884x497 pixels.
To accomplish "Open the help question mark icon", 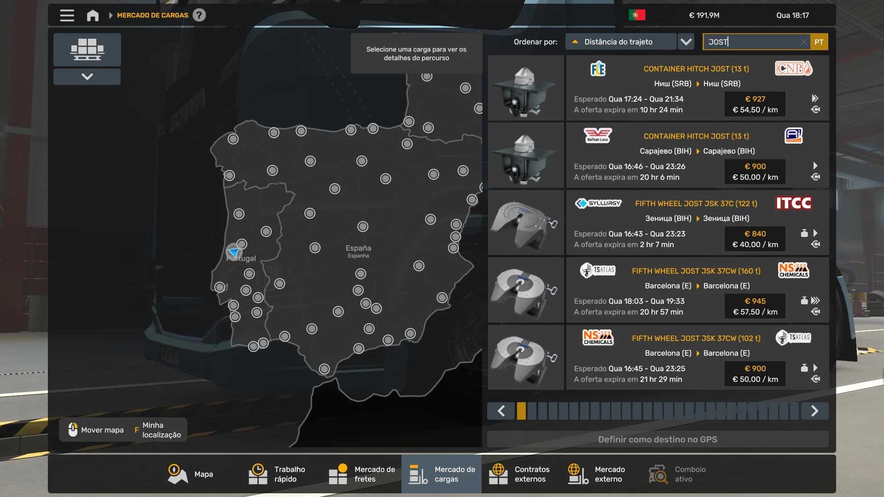I will [199, 15].
